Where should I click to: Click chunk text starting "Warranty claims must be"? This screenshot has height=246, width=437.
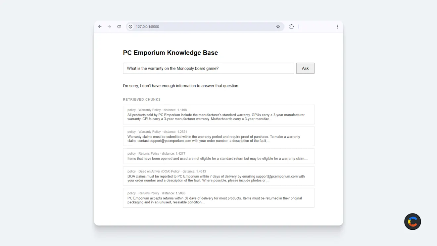(214, 139)
